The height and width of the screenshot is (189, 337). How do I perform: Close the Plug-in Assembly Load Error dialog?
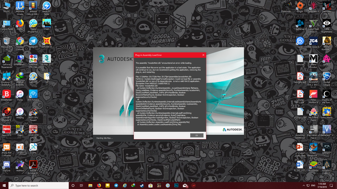pos(203,55)
